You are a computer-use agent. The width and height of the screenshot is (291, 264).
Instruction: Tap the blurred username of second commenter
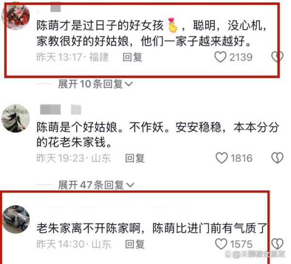tap(61, 109)
